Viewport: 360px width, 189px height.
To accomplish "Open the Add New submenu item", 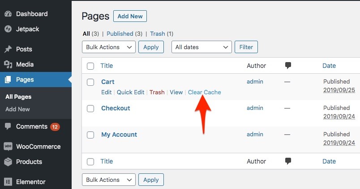I will pos(17,109).
